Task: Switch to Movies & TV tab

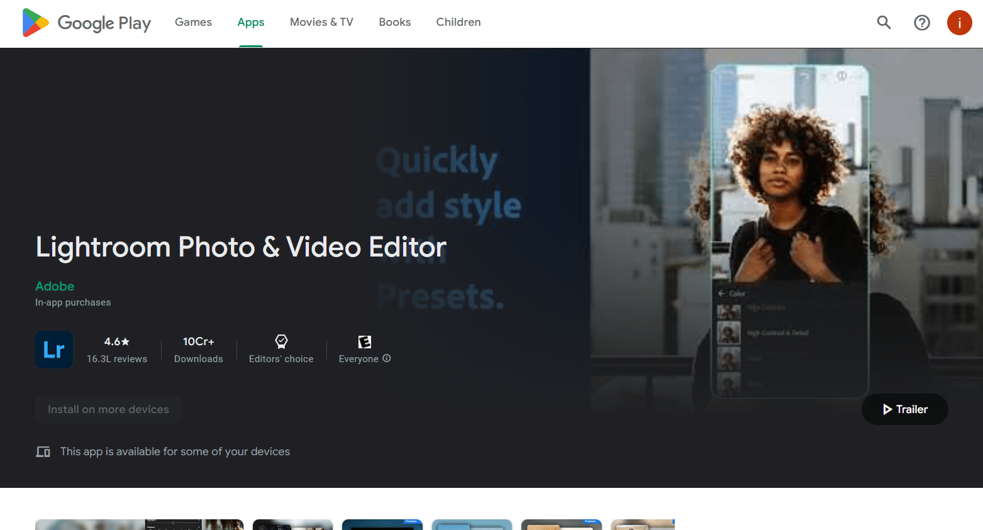Action: tap(321, 22)
